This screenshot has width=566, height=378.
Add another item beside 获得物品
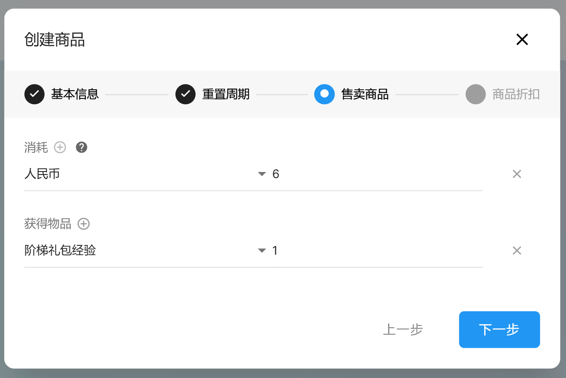pos(84,224)
